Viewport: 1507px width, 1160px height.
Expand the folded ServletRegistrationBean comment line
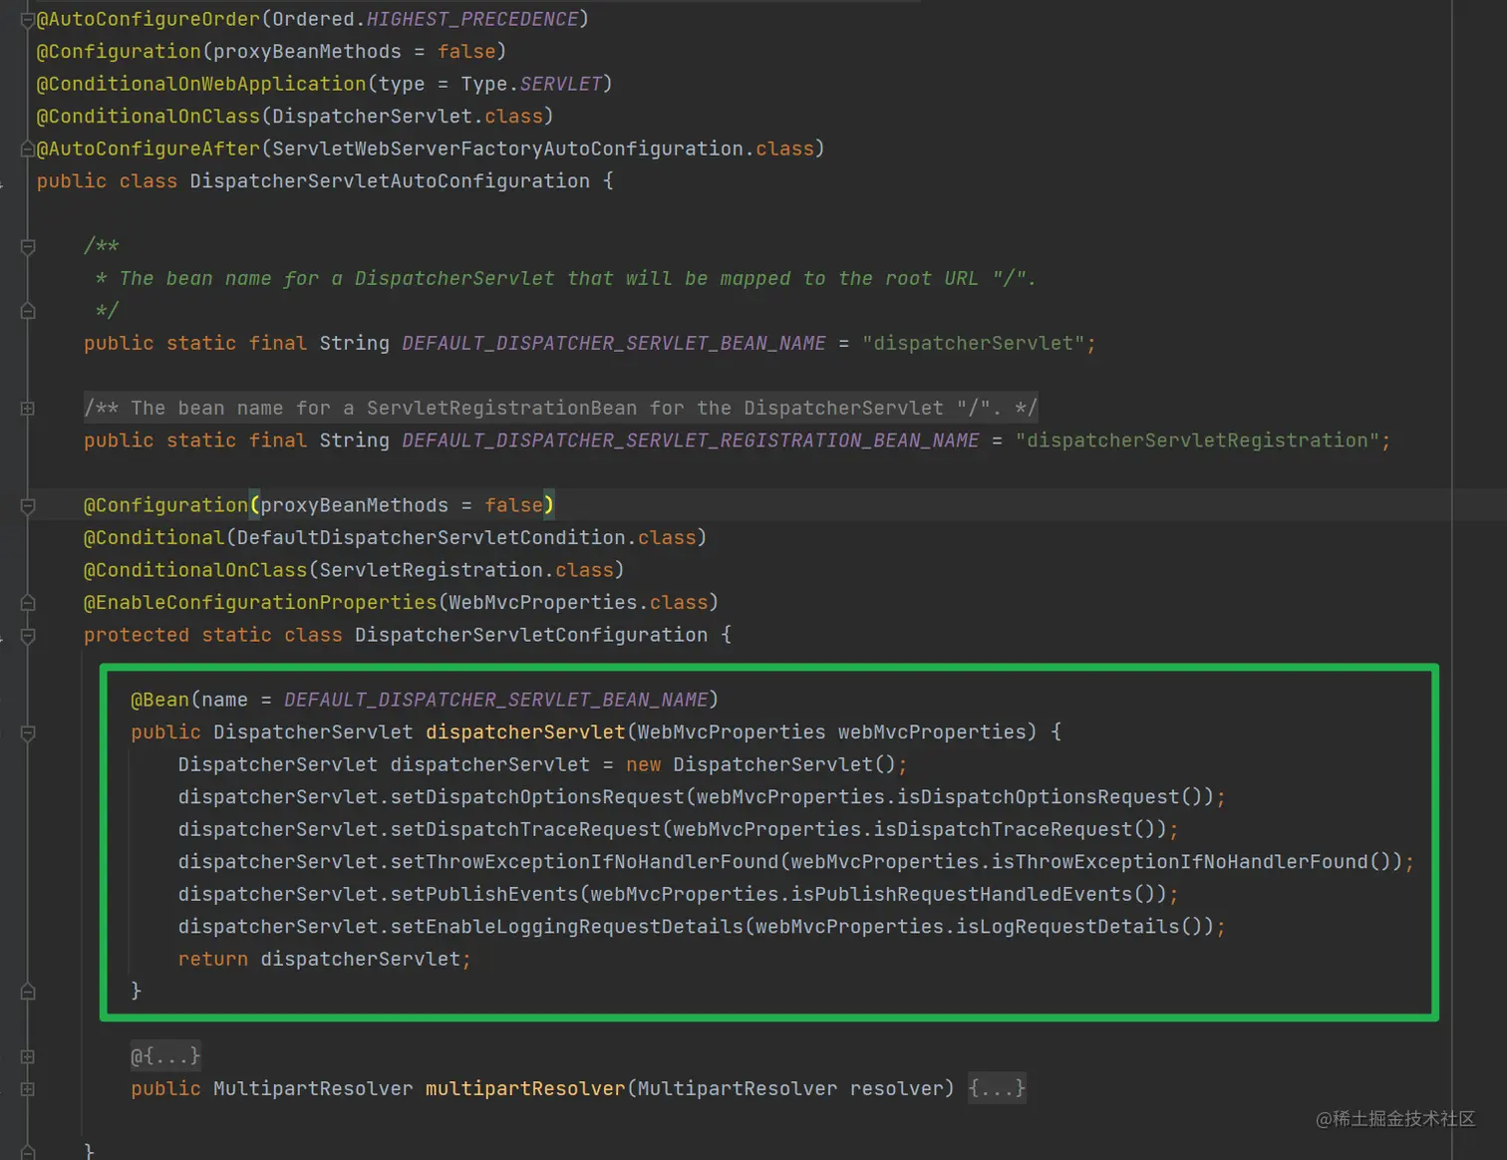tap(28, 409)
